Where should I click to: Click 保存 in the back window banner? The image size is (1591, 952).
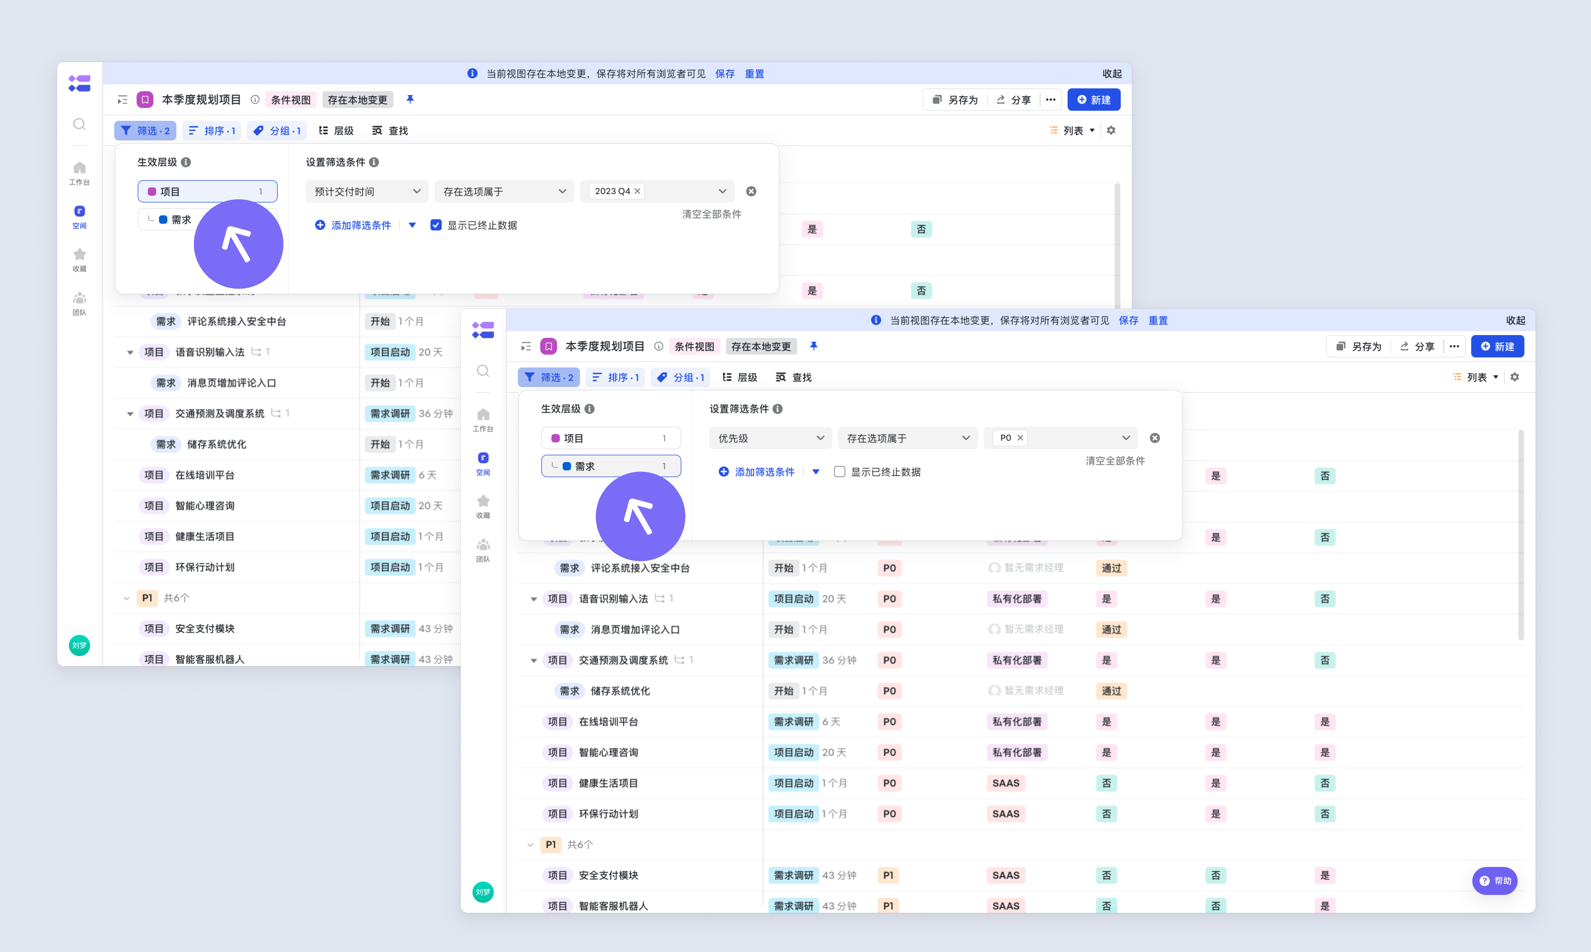coord(725,74)
